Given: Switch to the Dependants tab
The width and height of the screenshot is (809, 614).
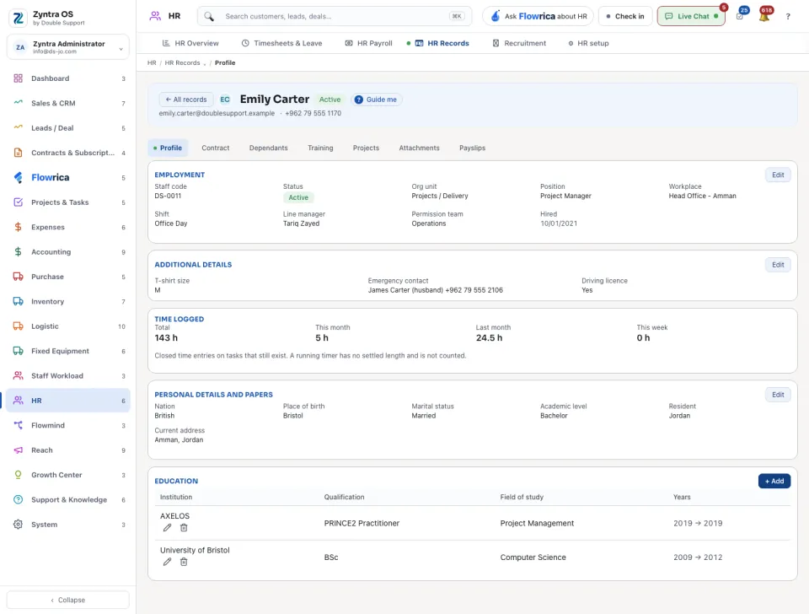Looking at the screenshot, I should (x=268, y=148).
